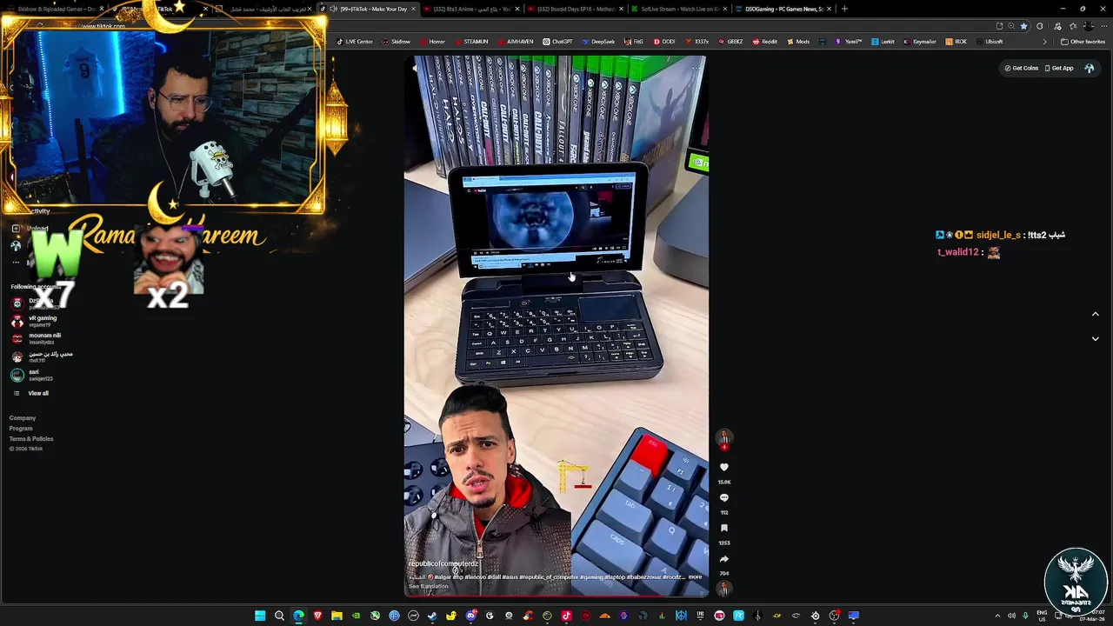Switch to TikTok Make Your Day tab

click(369, 9)
